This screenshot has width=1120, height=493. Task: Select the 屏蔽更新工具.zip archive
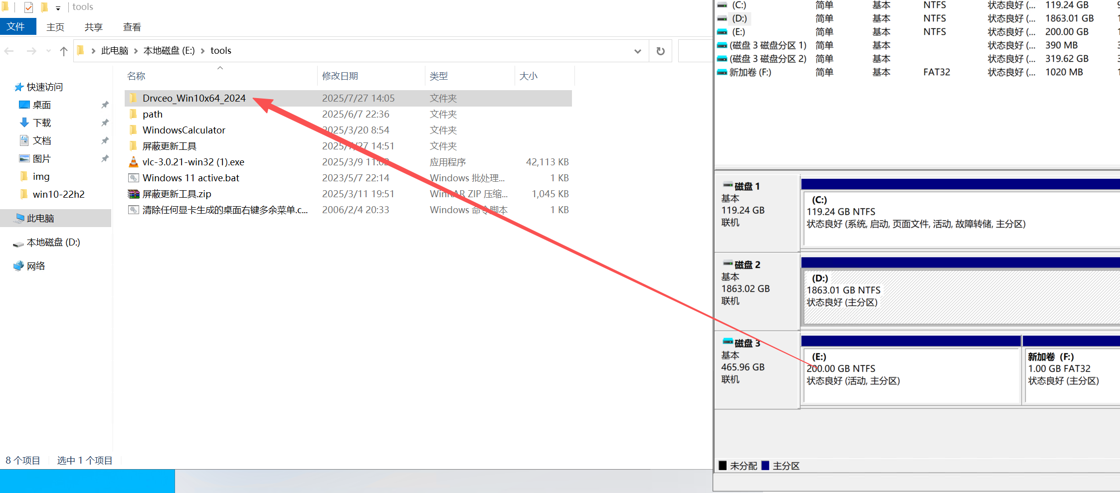coord(177,194)
